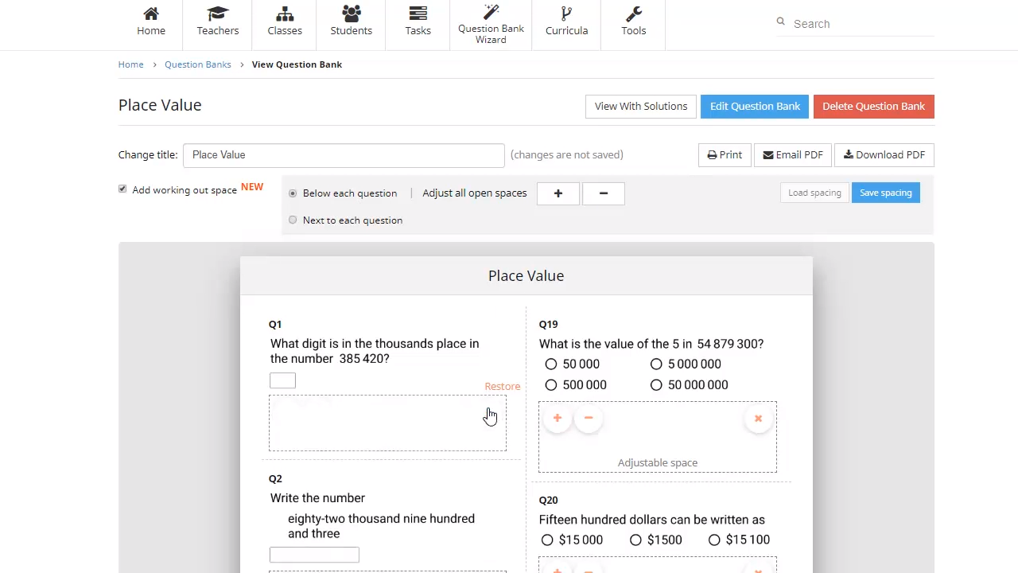Click Edit Question Bank button
This screenshot has width=1018, height=573.
(x=755, y=107)
